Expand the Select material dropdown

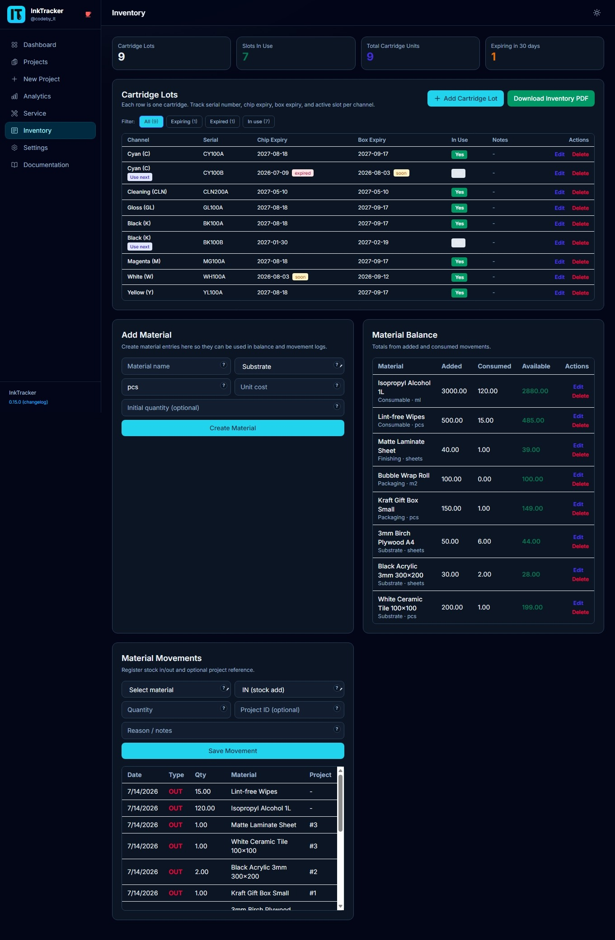[x=176, y=689]
